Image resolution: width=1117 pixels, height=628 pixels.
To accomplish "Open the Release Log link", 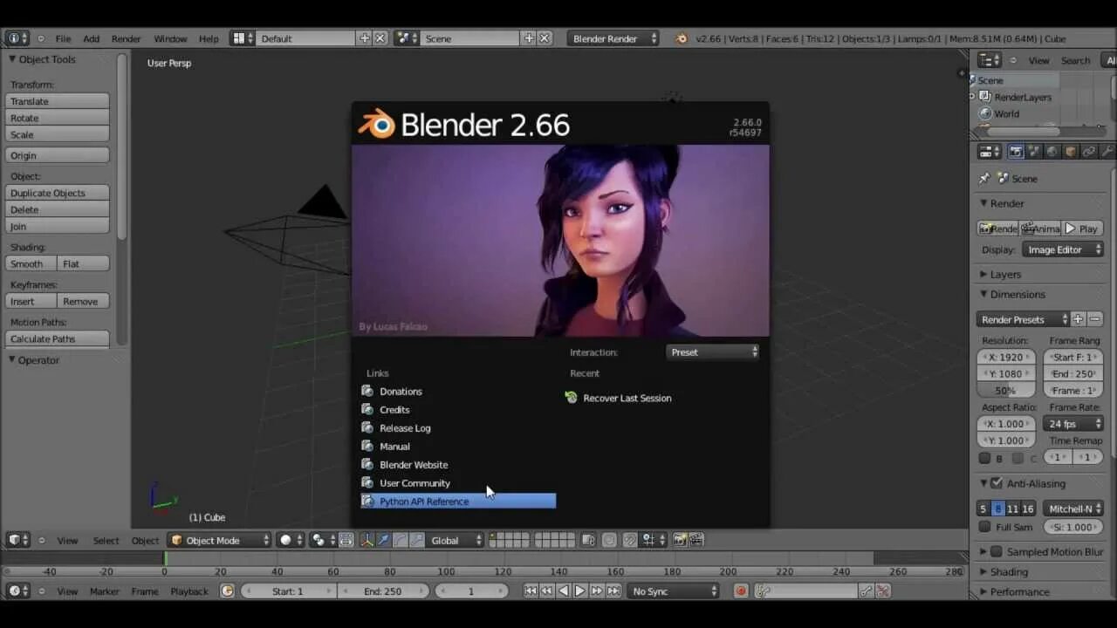I will [x=405, y=427].
